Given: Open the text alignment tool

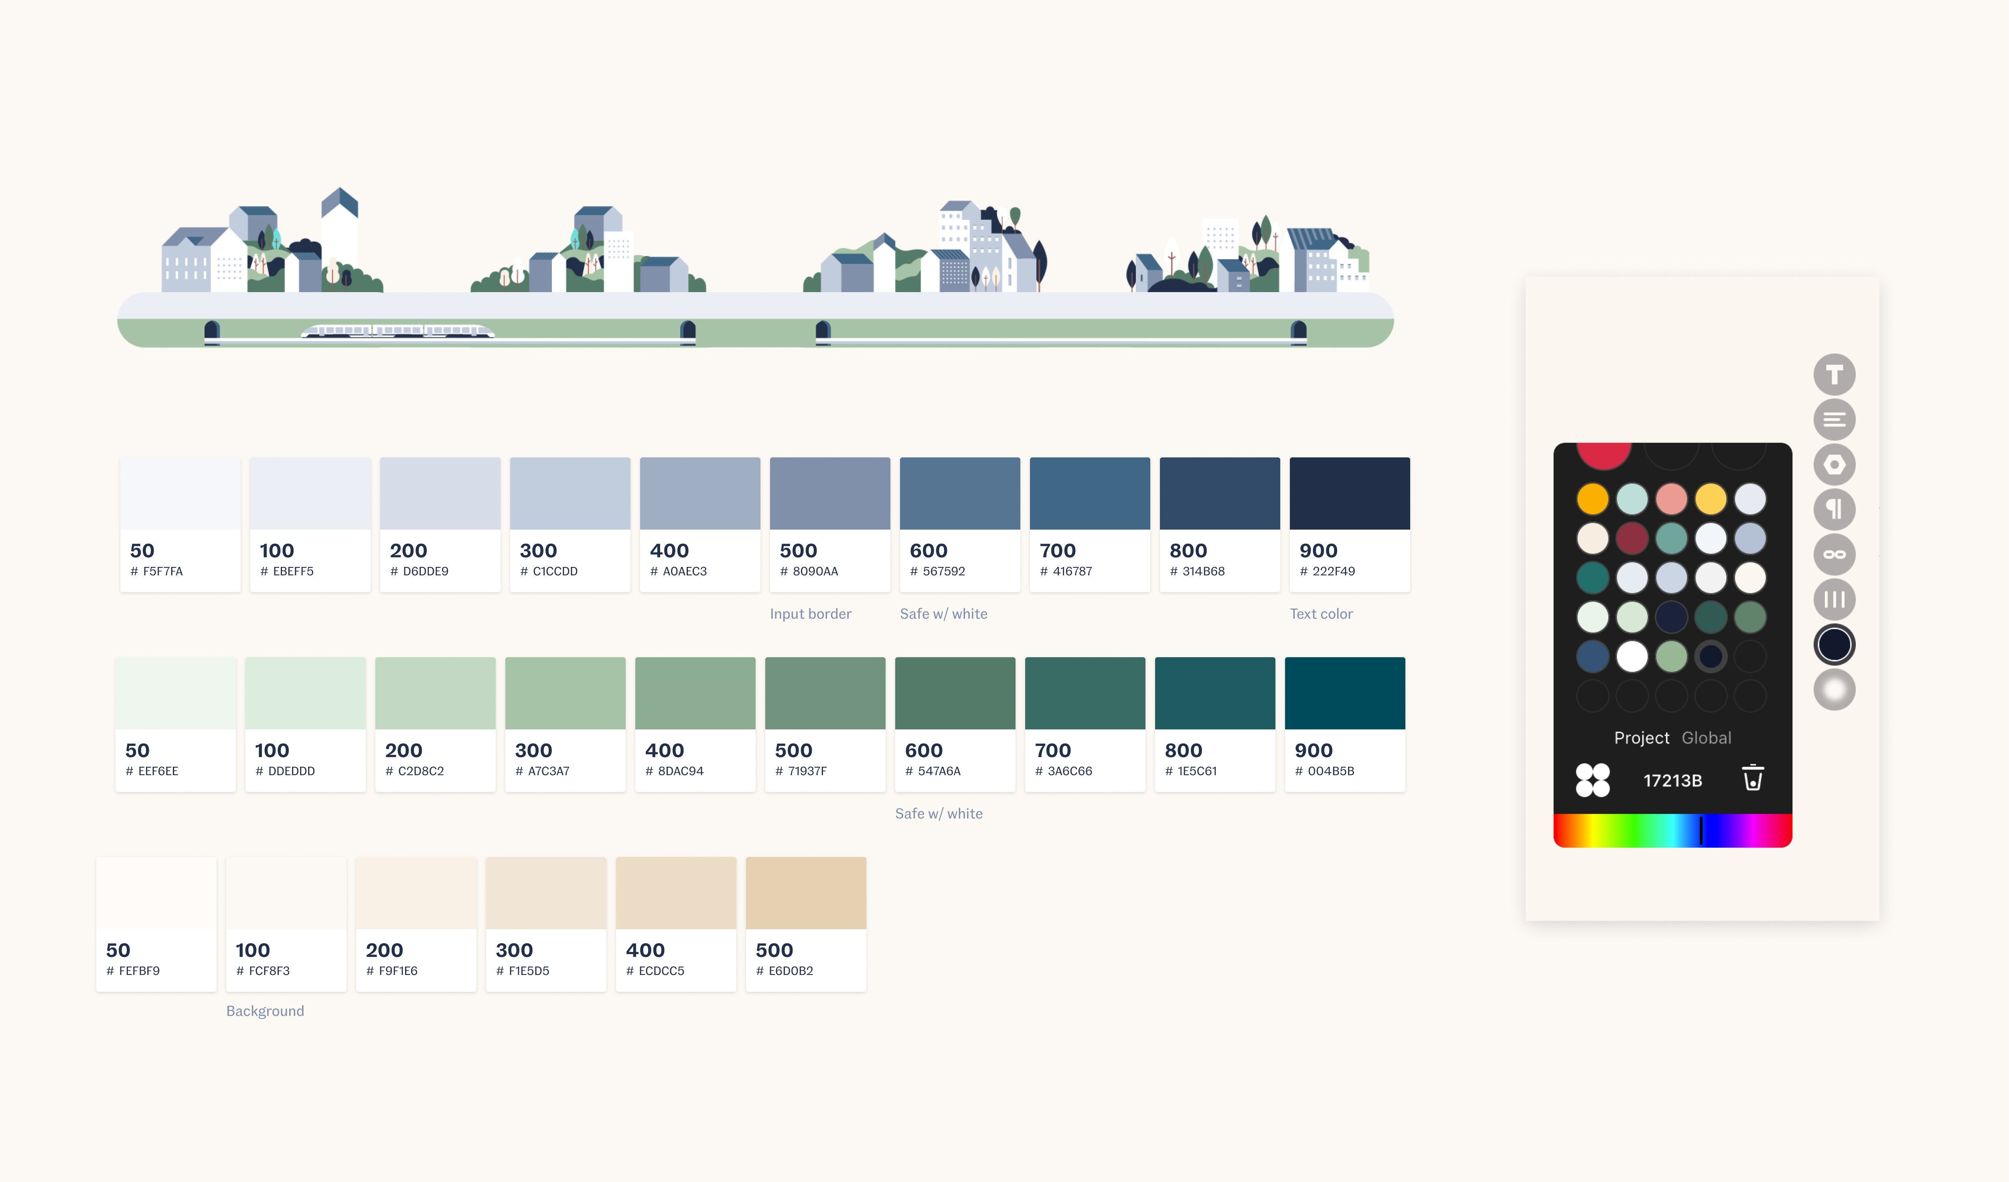Looking at the screenshot, I should 1834,420.
